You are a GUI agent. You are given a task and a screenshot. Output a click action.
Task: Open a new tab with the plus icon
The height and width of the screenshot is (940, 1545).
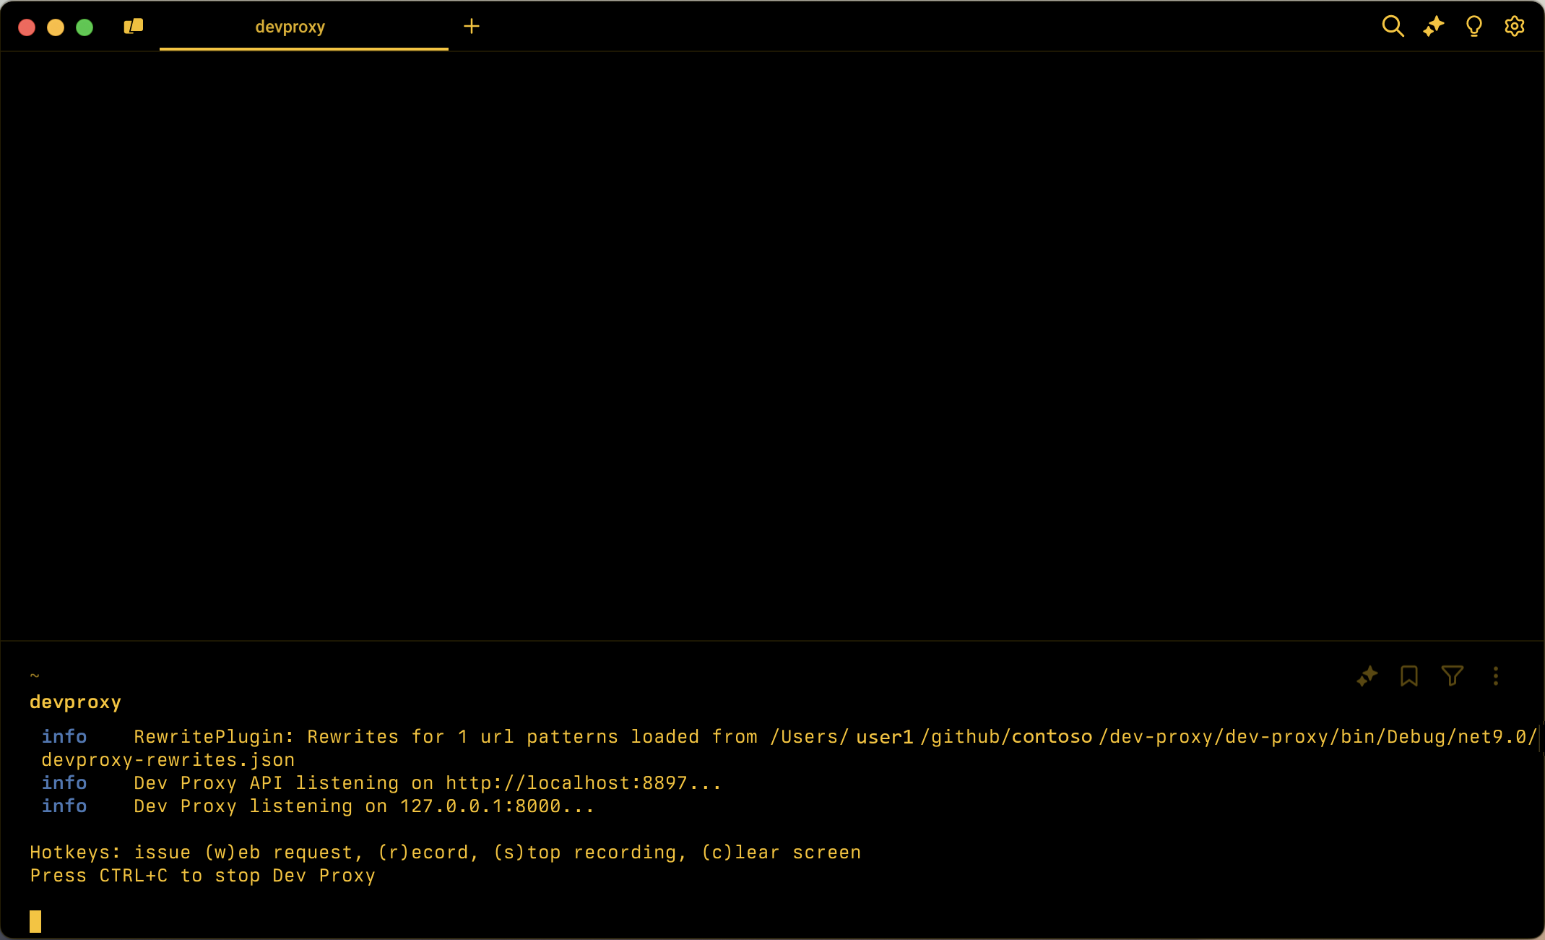[472, 26]
